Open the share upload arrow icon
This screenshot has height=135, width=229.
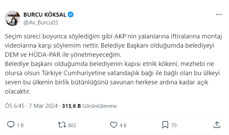click(217, 125)
